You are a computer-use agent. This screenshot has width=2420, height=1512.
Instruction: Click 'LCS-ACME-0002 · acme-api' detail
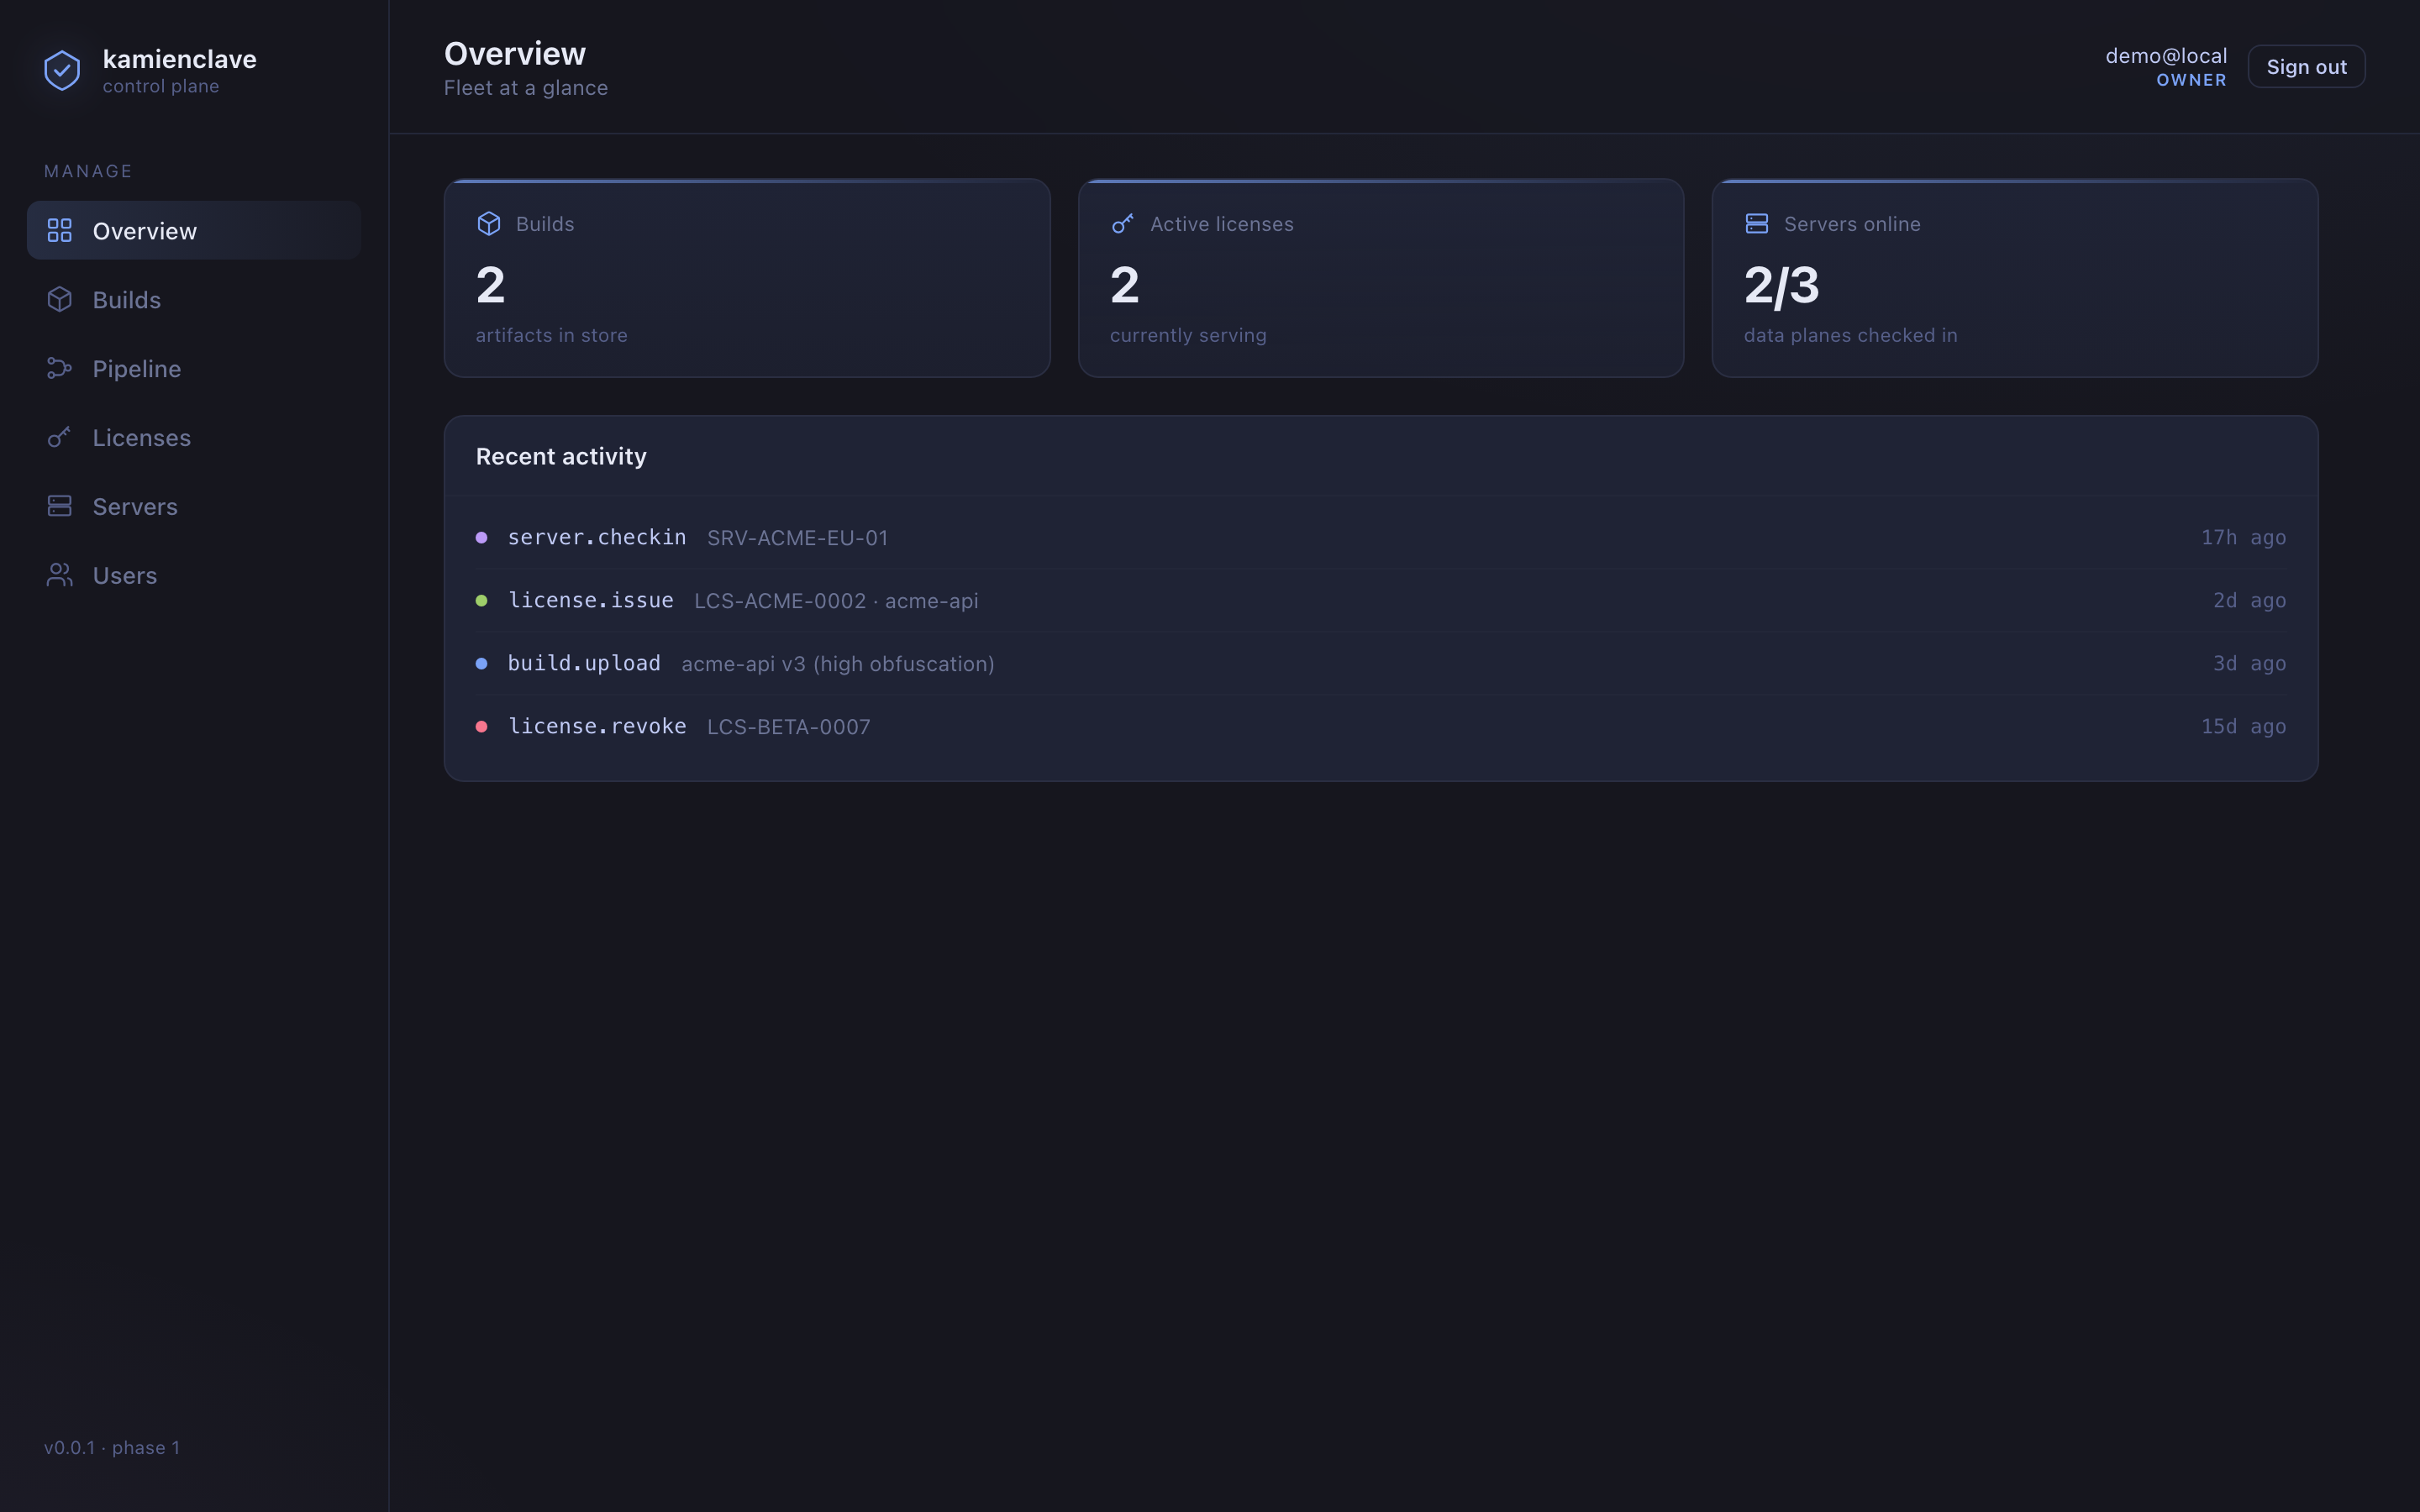coord(837,601)
